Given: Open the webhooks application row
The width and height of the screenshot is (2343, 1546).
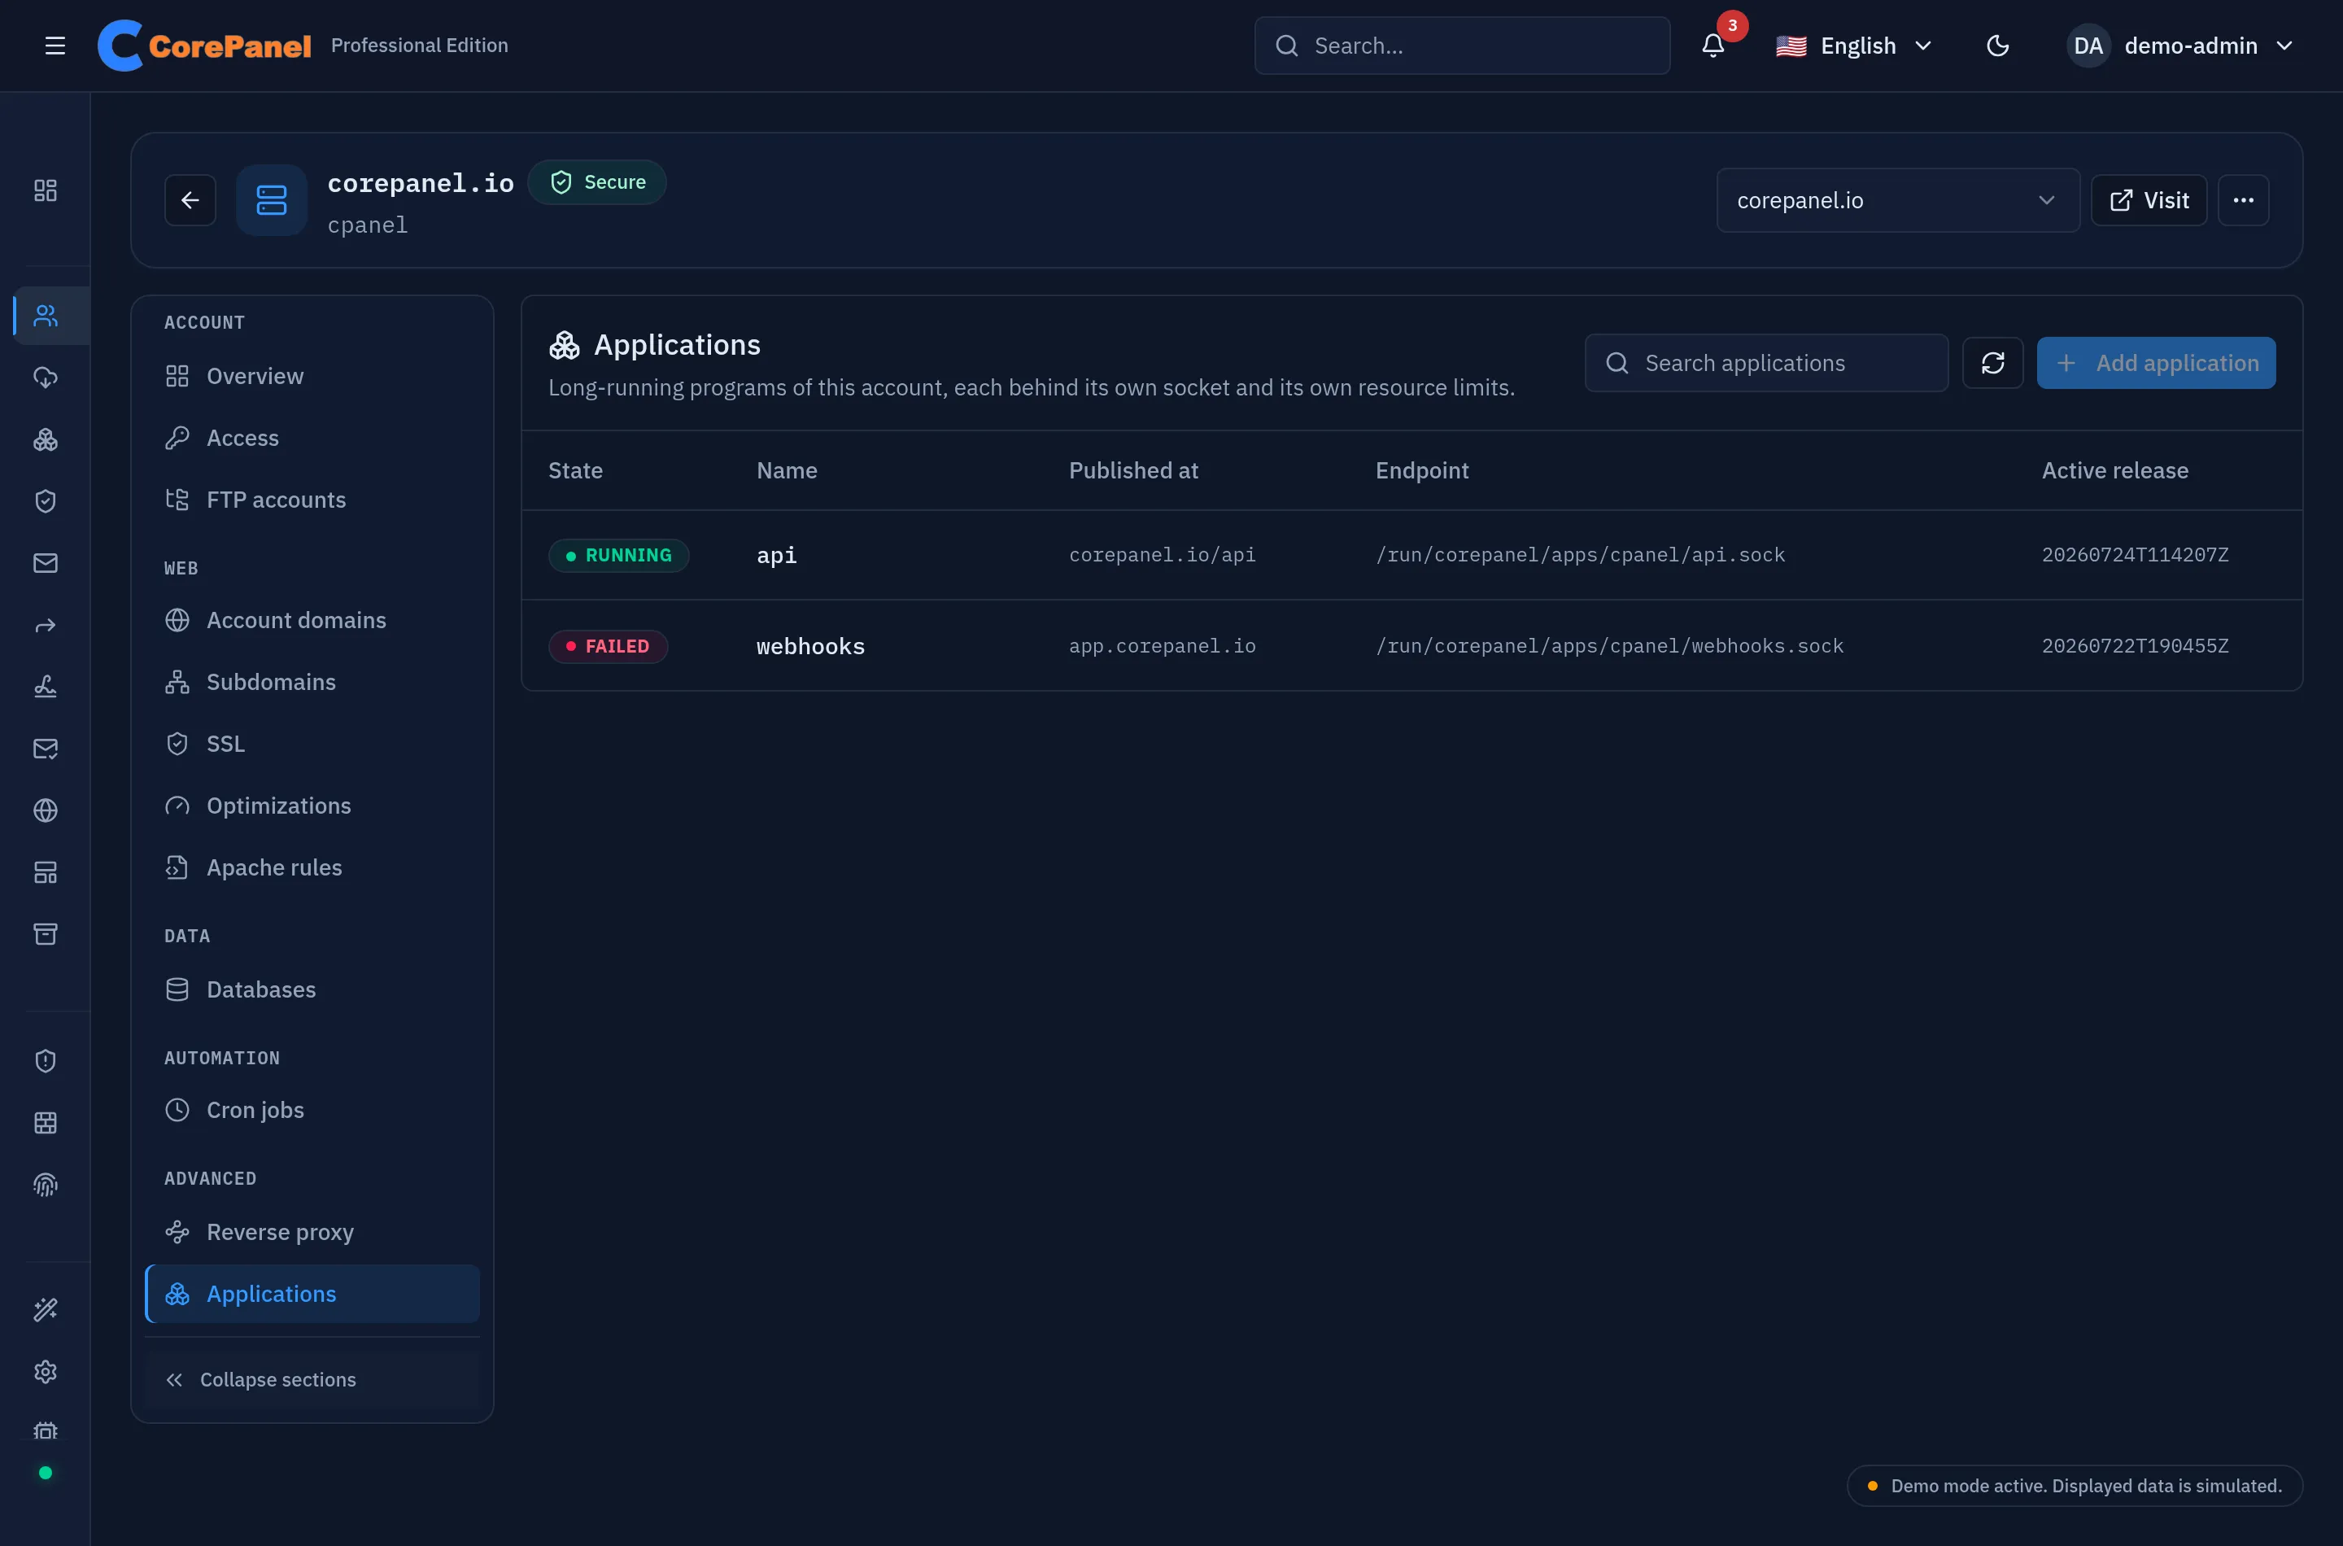Looking at the screenshot, I should (1411, 646).
